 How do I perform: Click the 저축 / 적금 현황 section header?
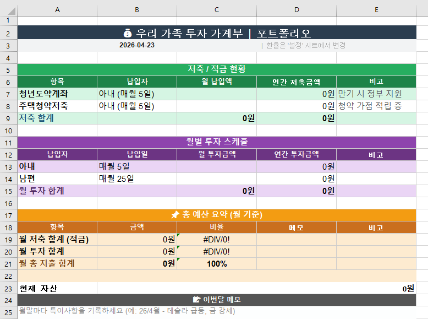(217, 69)
